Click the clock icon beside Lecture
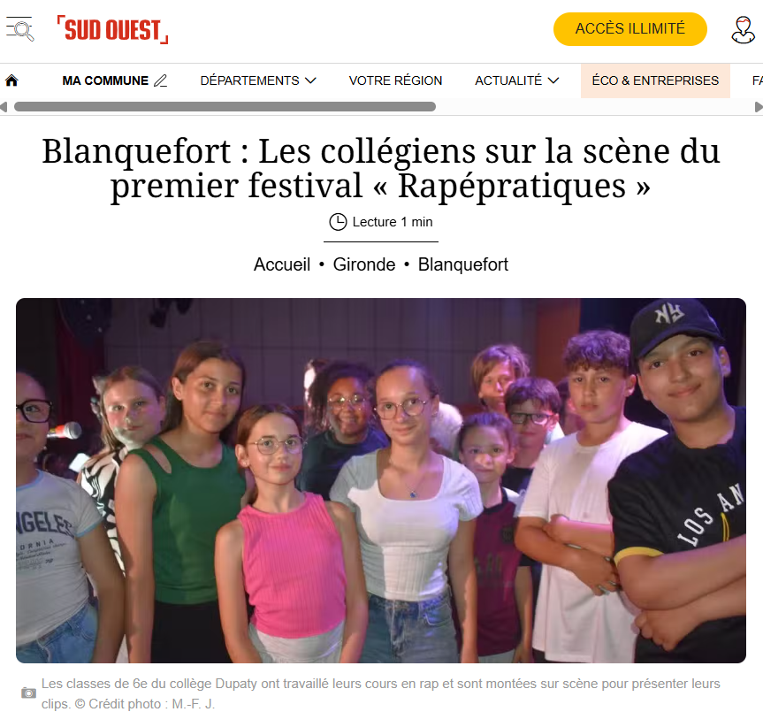This screenshot has width=763, height=727. click(x=338, y=222)
